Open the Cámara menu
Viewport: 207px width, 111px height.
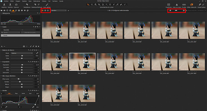(x=44, y=1)
